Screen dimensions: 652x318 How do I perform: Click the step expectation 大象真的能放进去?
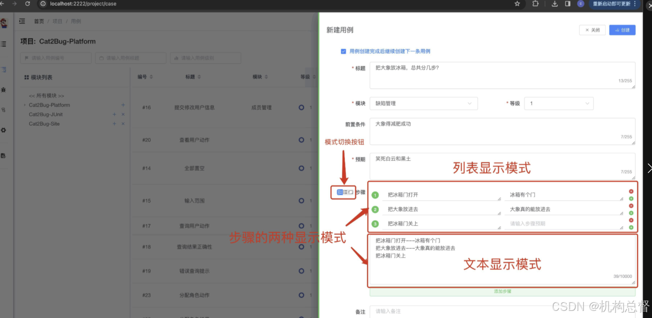click(x=564, y=209)
